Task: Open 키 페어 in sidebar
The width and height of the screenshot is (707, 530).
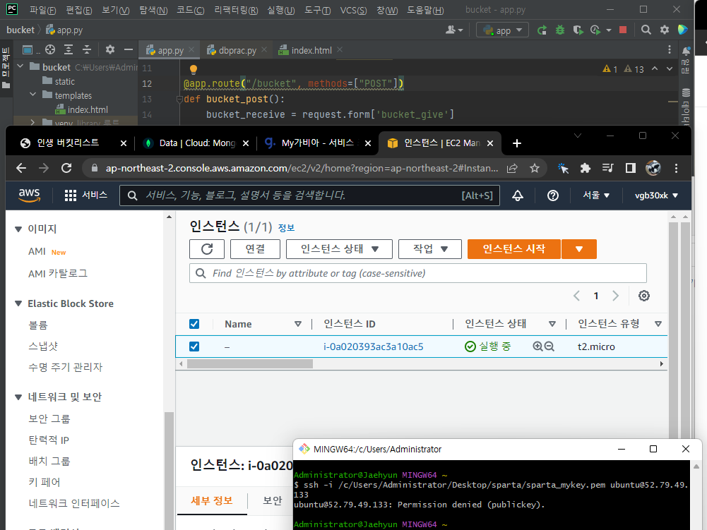Action: [x=44, y=482]
